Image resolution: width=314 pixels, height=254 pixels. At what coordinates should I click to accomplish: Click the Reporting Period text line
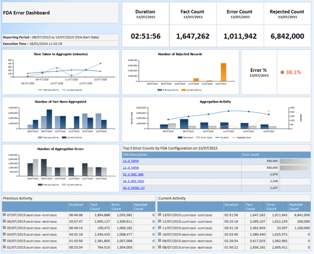[51, 37]
